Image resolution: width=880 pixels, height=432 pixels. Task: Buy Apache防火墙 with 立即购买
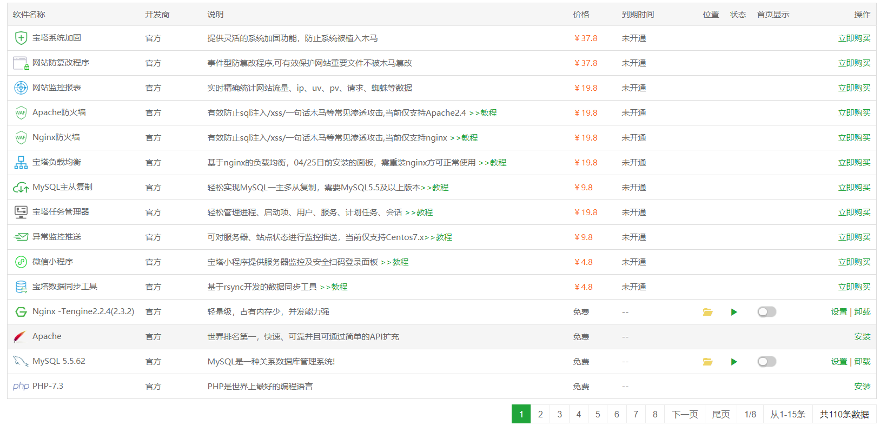click(855, 113)
